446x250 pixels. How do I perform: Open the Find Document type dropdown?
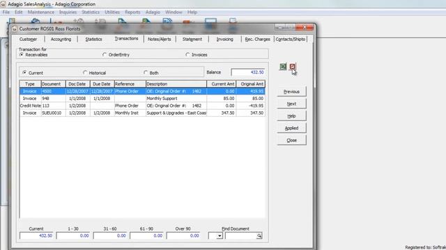220,236
